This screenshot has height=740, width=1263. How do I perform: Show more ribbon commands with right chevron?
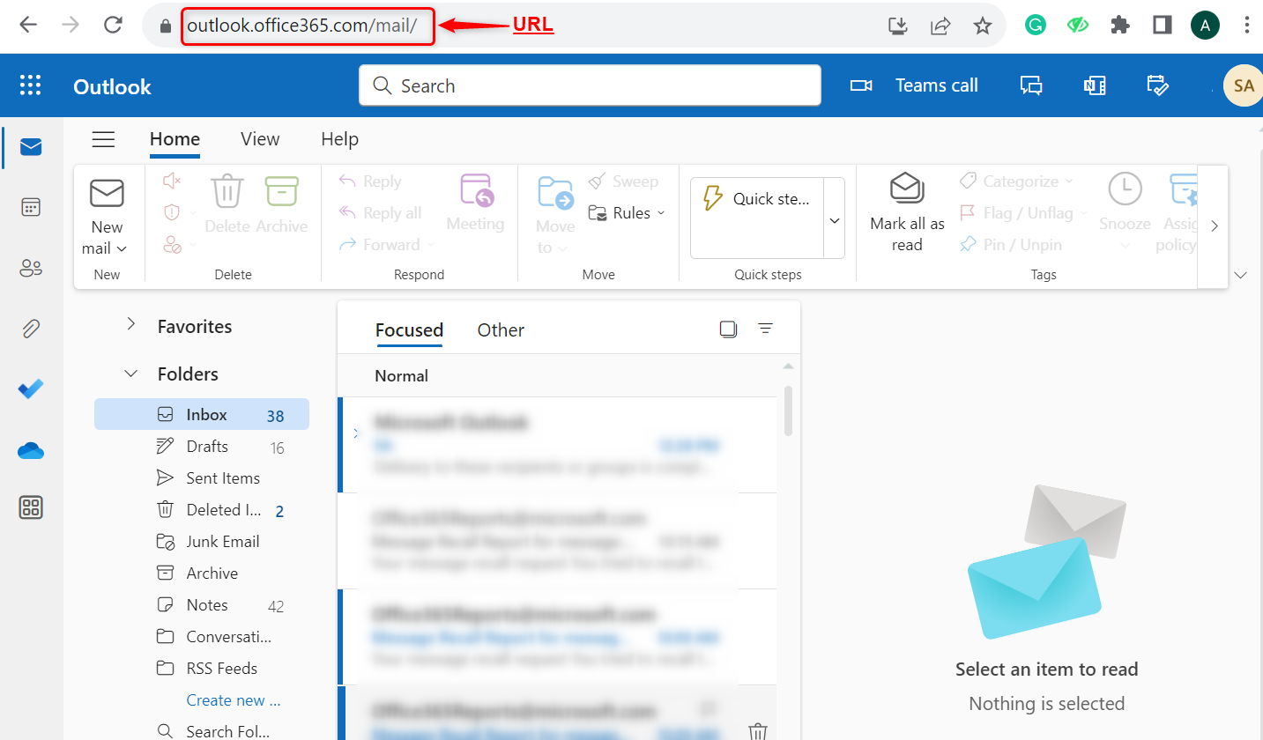[1214, 226]
